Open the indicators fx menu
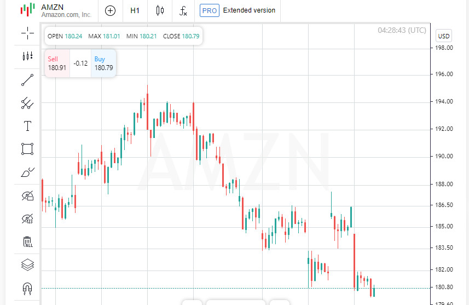 (183, 11)
